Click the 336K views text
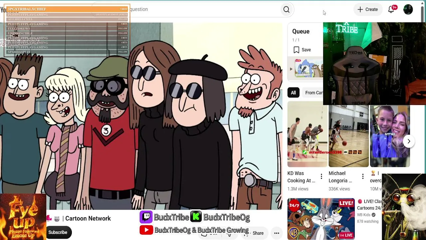The height and width of the screenshot is (240, 426). tap(339, 189)
